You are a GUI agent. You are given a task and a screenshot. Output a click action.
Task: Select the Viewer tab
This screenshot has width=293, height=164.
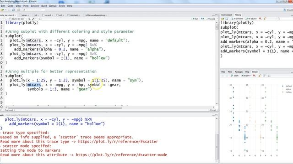(x=255, y=72)
